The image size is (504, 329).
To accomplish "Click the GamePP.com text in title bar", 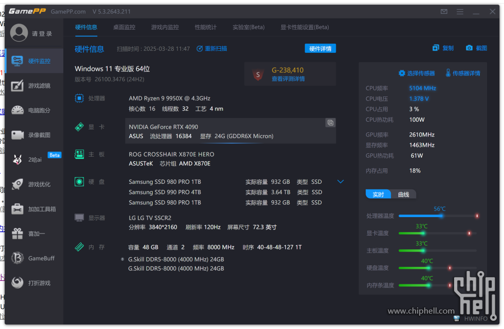I will (68, 11).
